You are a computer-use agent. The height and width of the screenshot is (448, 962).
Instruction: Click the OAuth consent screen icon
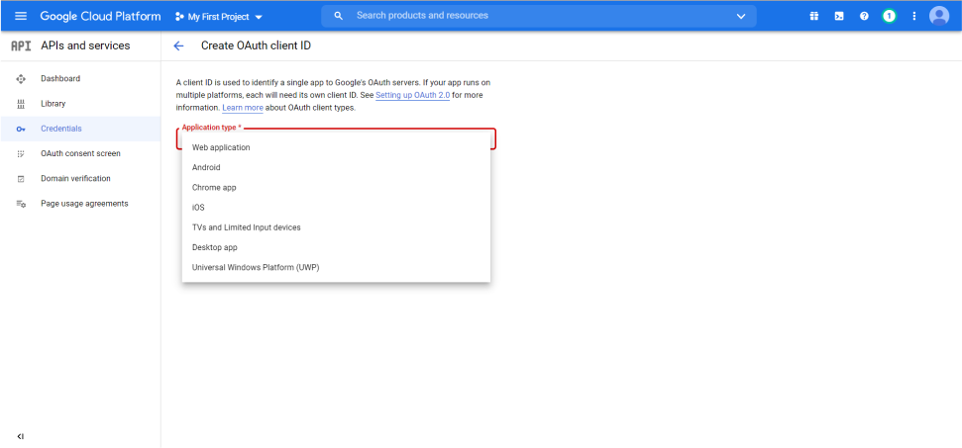coord(21,154)
